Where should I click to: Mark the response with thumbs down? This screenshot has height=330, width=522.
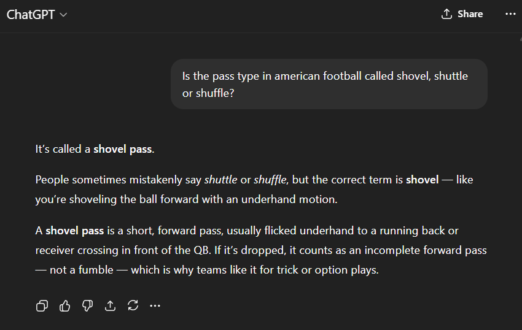pyautogui.click(x=87, y=305)
